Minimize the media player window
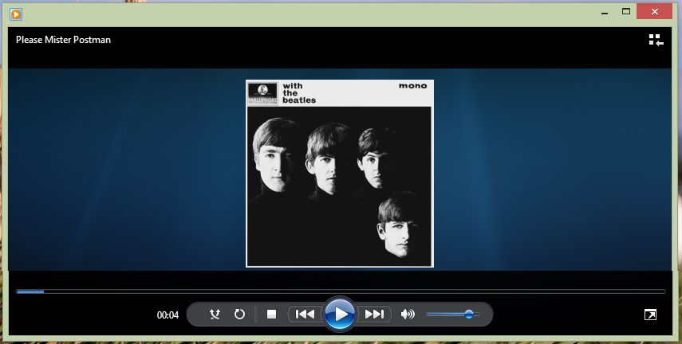The height and width of the screenshot is (344, 682). [x=605, y=12]
